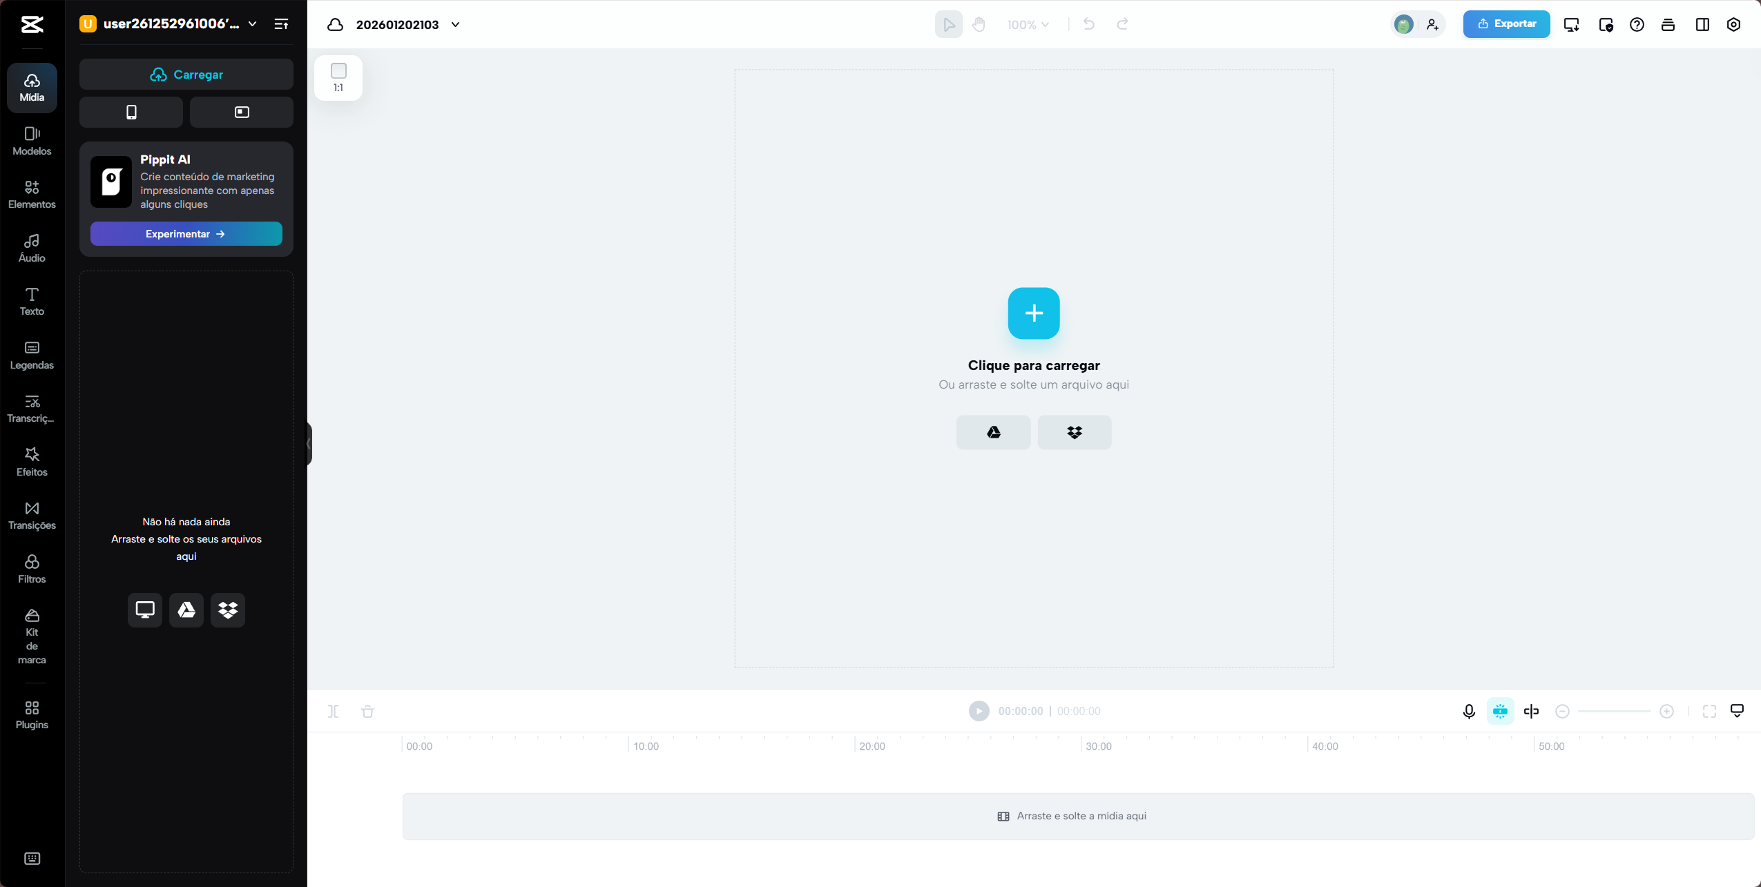Click the undo arrow
Screen dimensions: 1761x887
pos(1089,24)
